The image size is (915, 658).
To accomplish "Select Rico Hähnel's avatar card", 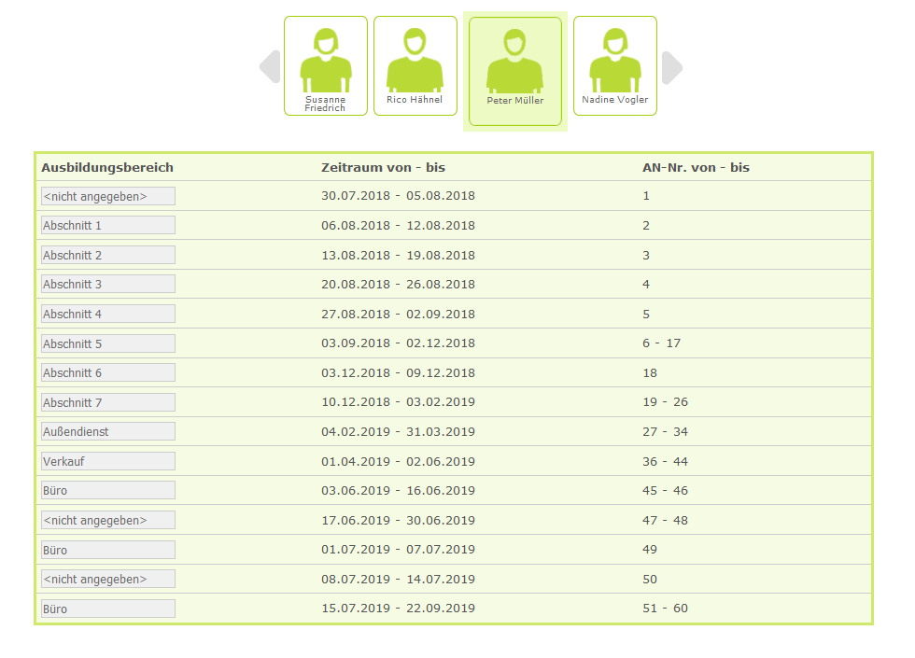I will 415,65.
